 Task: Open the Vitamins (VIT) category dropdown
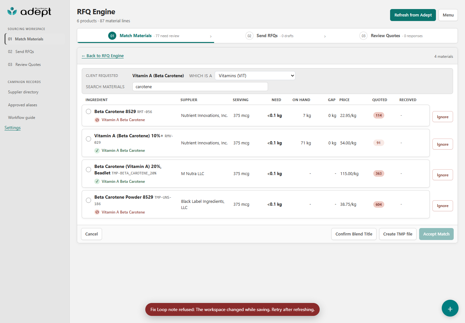click(x=255, y=76)
